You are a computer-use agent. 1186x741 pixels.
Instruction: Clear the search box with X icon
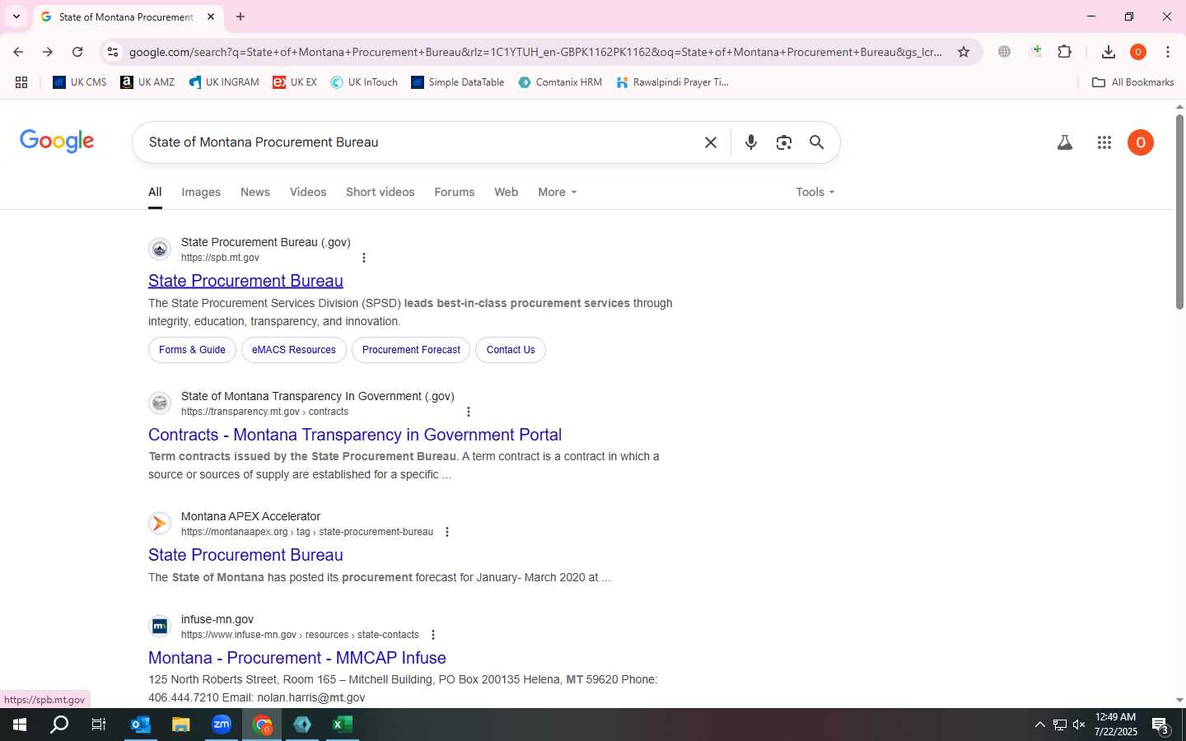pos(711,142)
